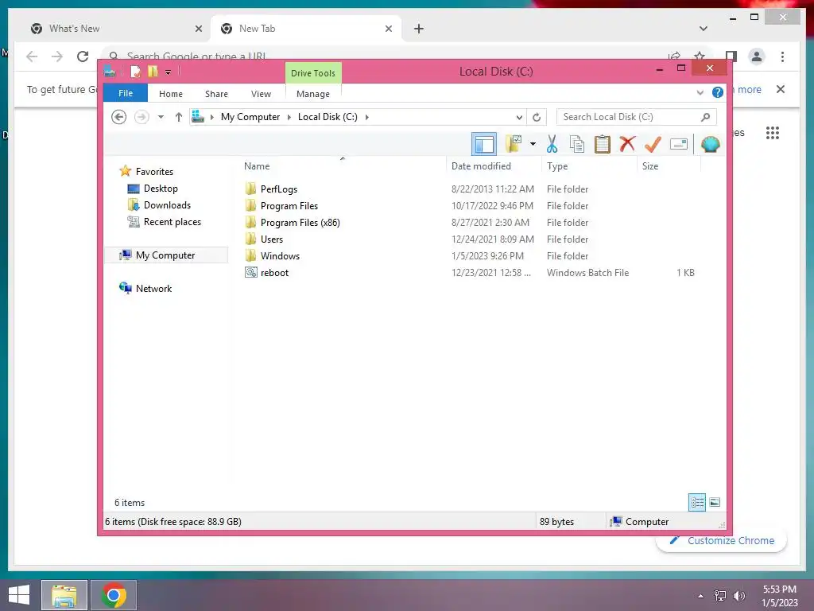Sort by the Size column header
Image resolution: width=814 pixels, height=611 pixels.
coord(669,166)
